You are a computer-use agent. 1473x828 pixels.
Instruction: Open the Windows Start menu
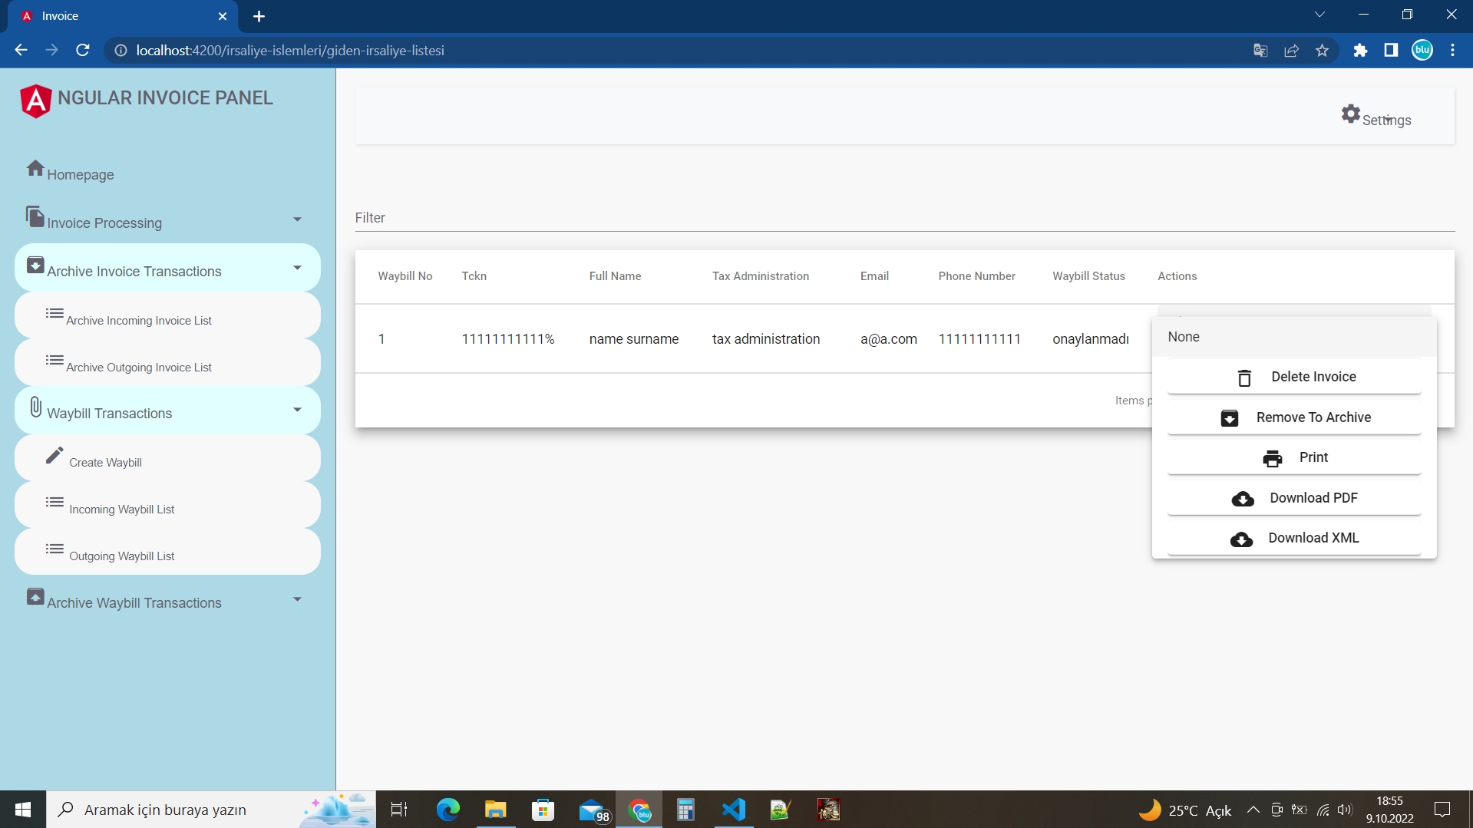[x=23, y=810]
